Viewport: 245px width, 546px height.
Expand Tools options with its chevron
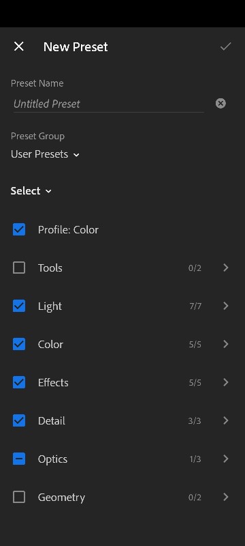coord(226,268)
